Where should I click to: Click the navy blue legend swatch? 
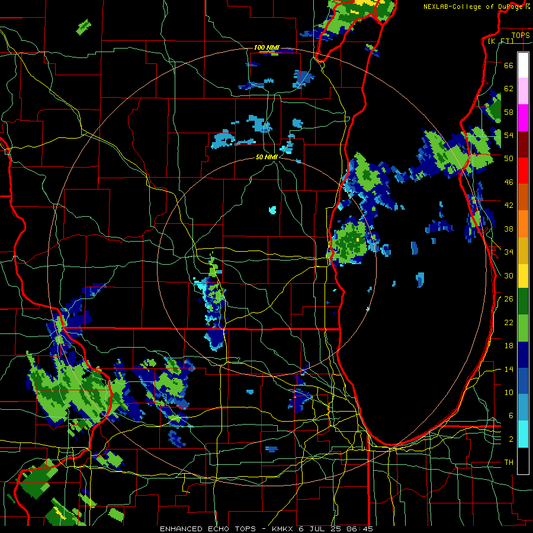click(523, 355)
